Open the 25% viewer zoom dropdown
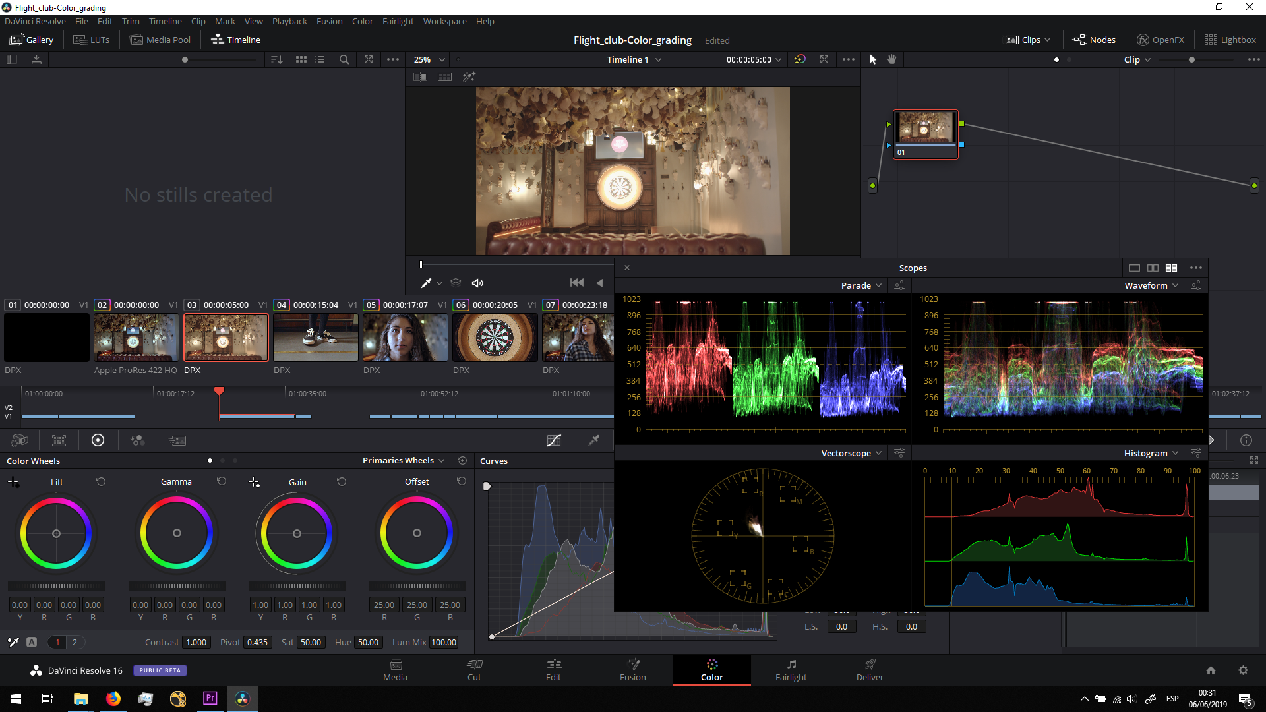Screen dimensions: 1266x712 pyautogui.click(x=429, y=59)
